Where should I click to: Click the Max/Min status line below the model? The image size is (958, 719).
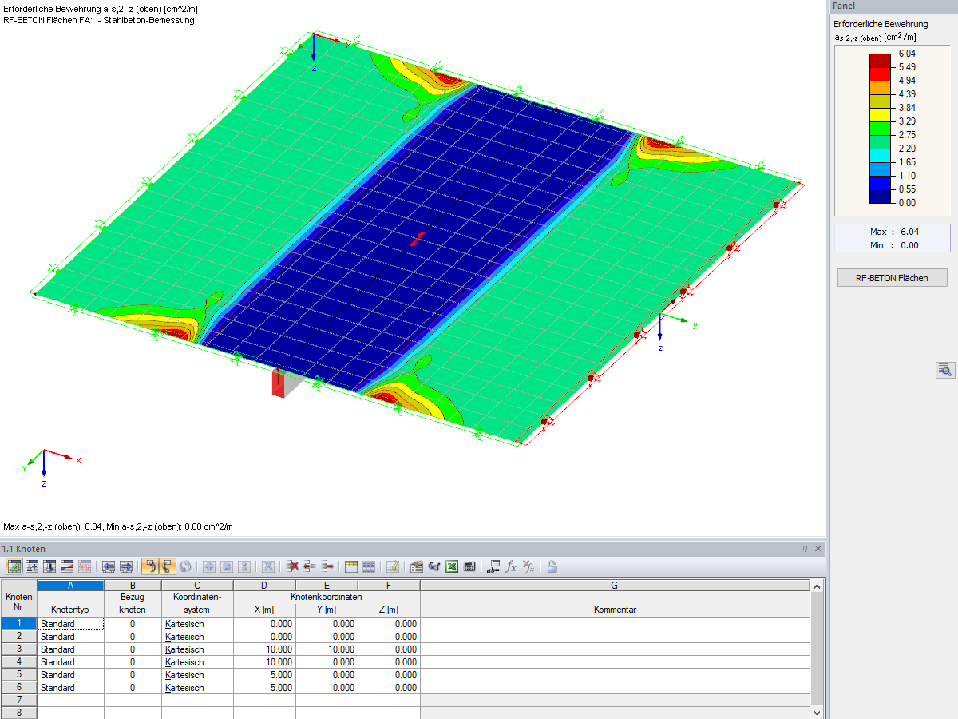click(x=118, y=526)
